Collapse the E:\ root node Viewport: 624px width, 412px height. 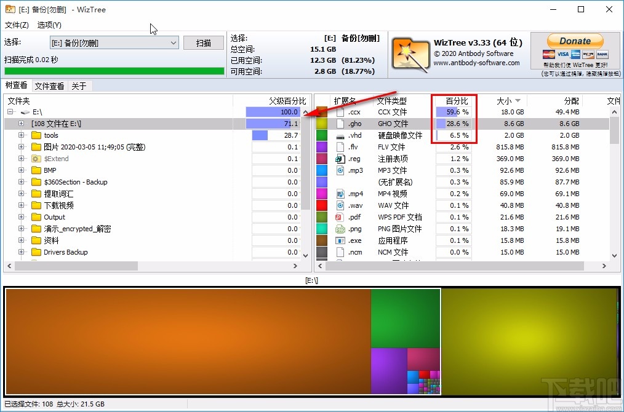pyautogui.click(x=9, y=111)
